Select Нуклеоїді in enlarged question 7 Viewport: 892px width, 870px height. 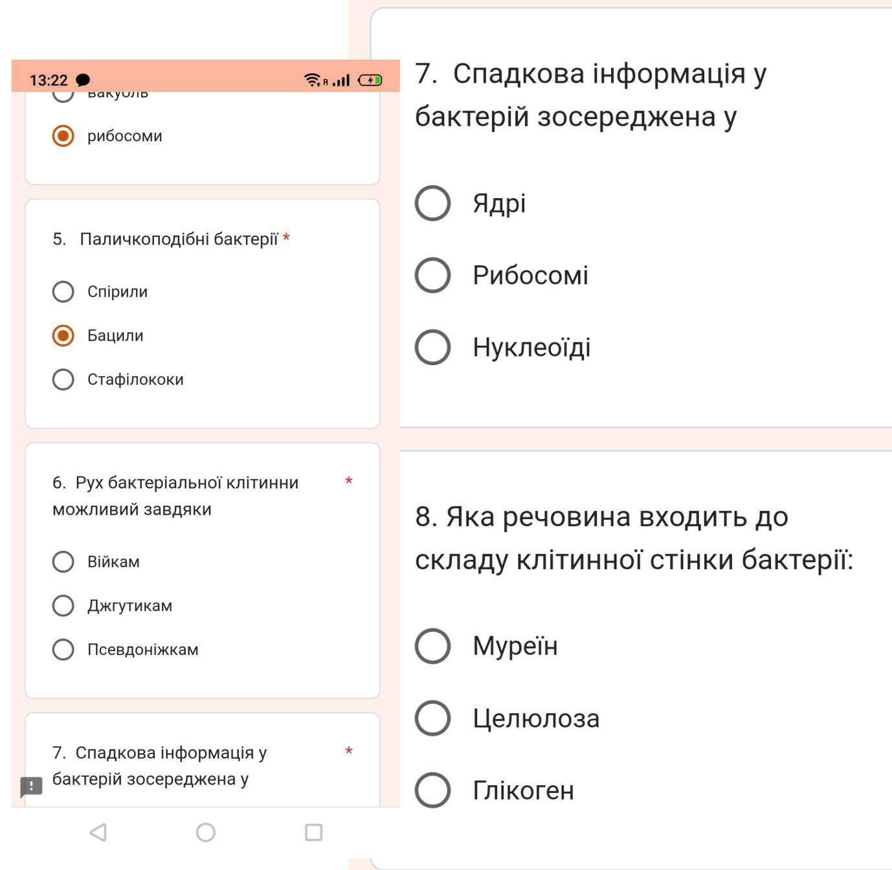pos(432,347)
